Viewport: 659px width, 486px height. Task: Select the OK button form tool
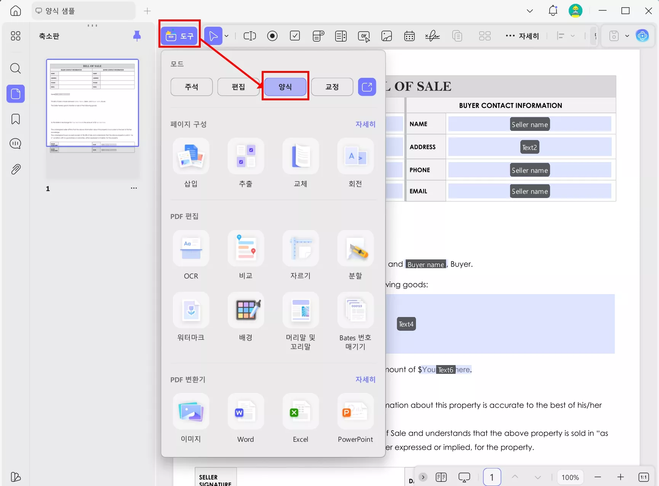(364, 36)
